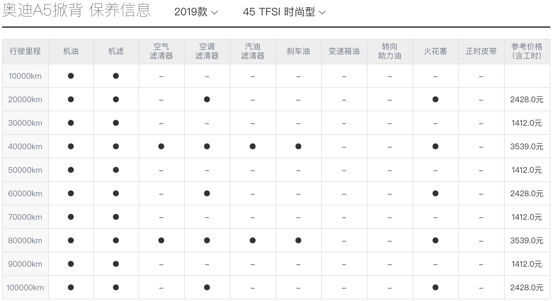Click the 汽油滤清器 dot in 40000km row
Screen dimensions: 553x301
[x=253, y=147]
